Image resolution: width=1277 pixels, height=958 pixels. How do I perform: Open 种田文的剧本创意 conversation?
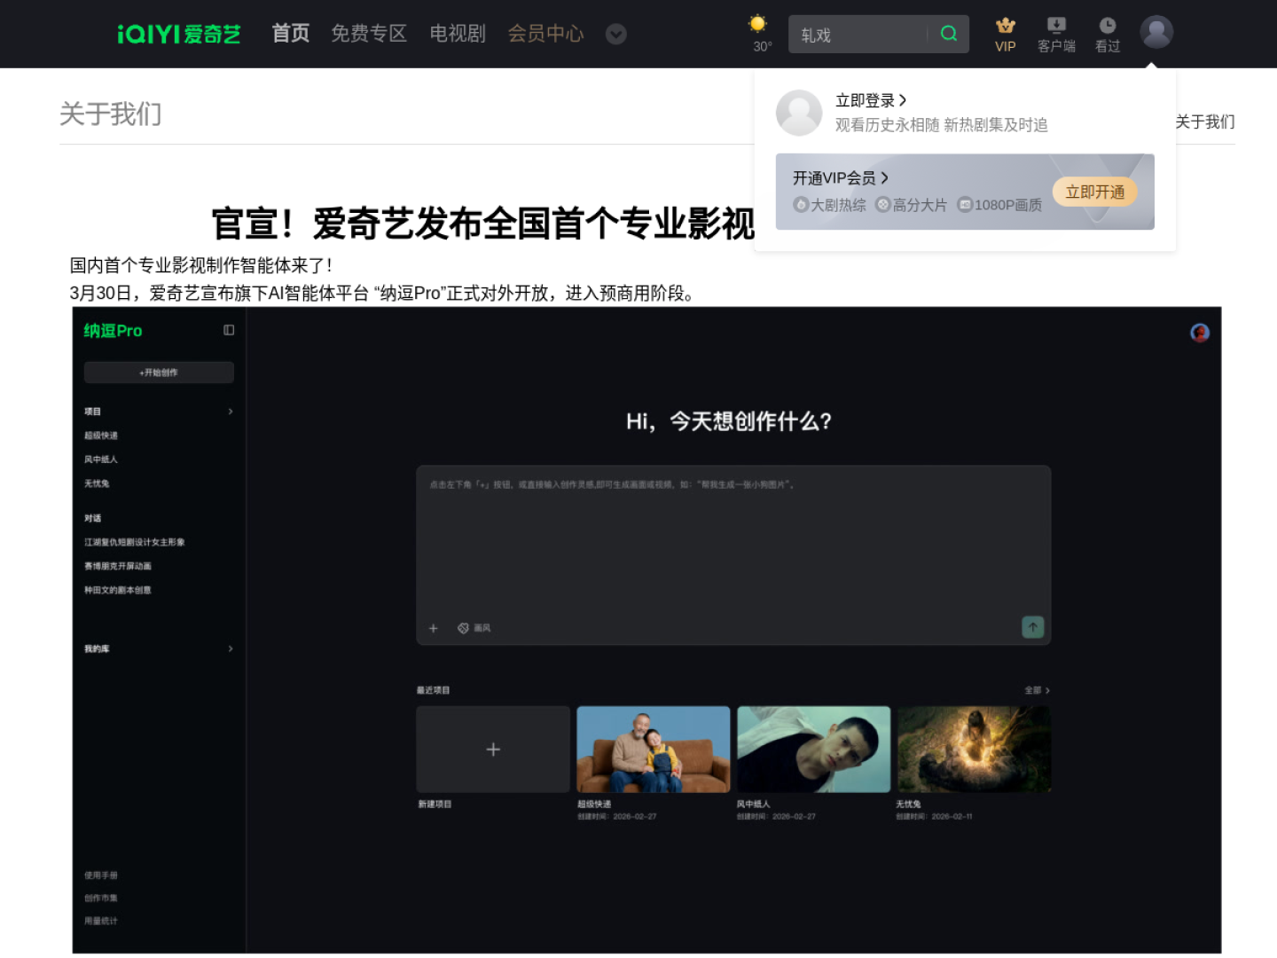(x=118, y=590)
